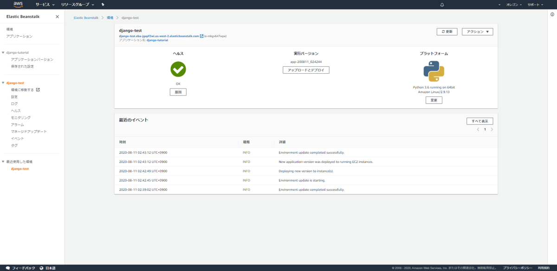Click recent environment django-test in sidebar

tap(20, 169)
